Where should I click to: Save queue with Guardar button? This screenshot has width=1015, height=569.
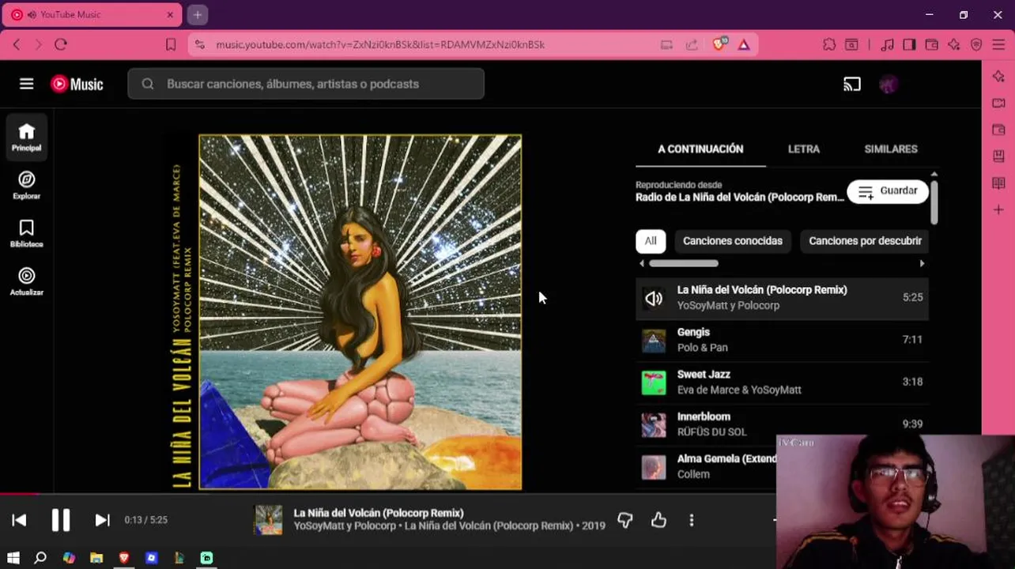[888, 191]
